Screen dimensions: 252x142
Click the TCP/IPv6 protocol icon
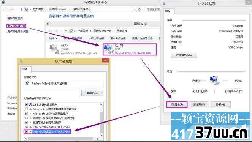coord(31,127)
